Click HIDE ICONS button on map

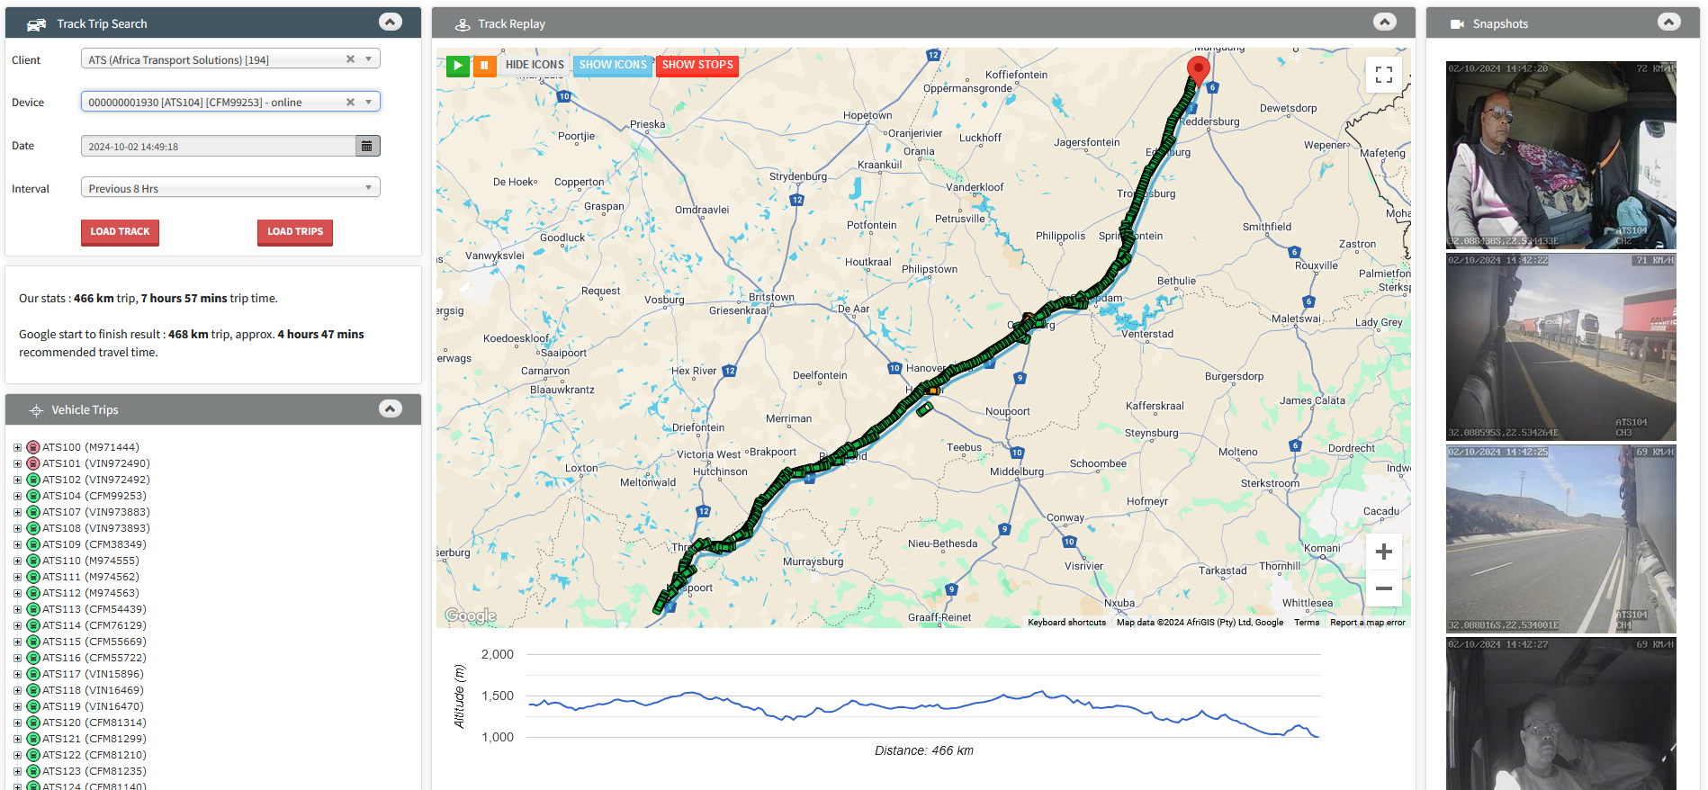coord(535,65)
